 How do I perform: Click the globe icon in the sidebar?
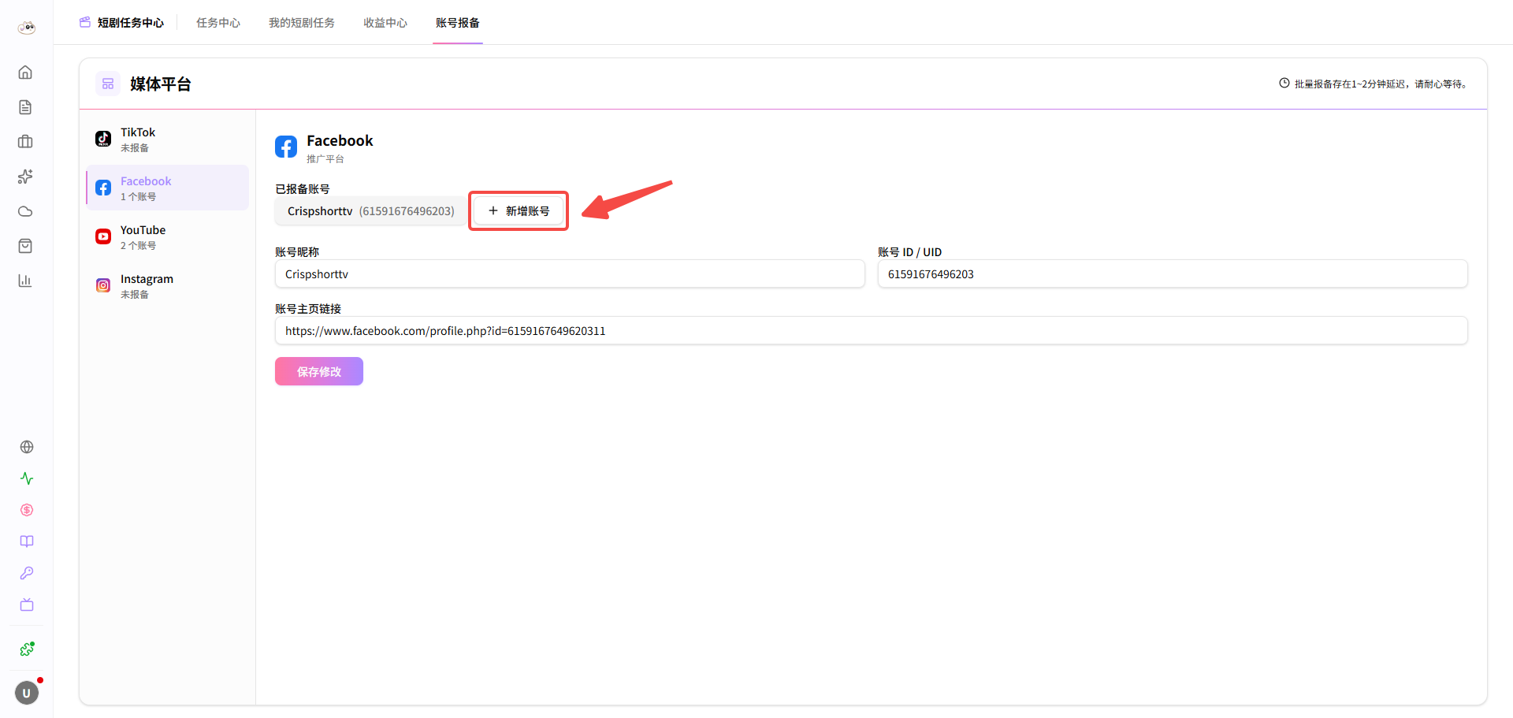(x=27, y=447)
